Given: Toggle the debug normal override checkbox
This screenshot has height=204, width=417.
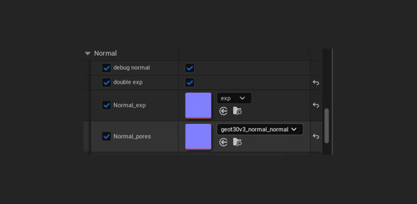Looking at the screenshot, I should [x=106, y=68].
